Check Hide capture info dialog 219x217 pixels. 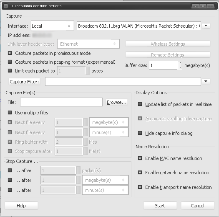tap(140, 133)
